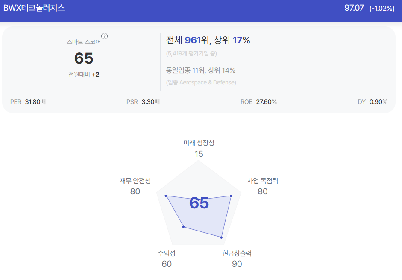Click the PER 31.80배 metric
Screen dimensions: 402x280
click(x=28, y=102)
